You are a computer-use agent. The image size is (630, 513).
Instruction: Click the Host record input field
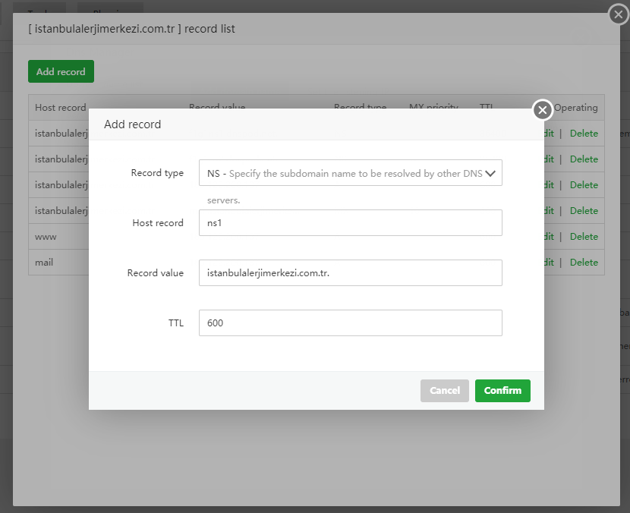pyautogui.click(x=351, y=223)
